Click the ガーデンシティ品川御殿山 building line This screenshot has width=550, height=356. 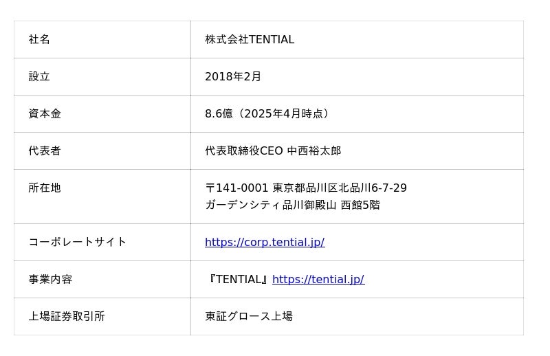270,205
